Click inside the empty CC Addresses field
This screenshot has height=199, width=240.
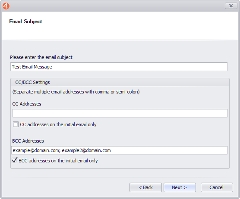(120, 113)
